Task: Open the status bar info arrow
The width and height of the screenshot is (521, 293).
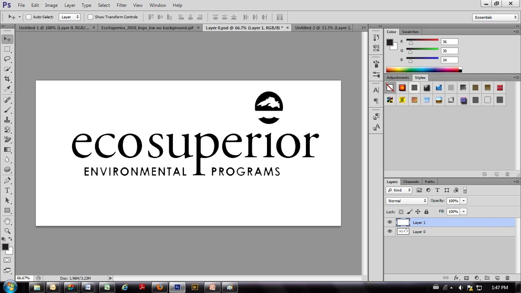Action: pyautogui.click(x=111, y=278)
